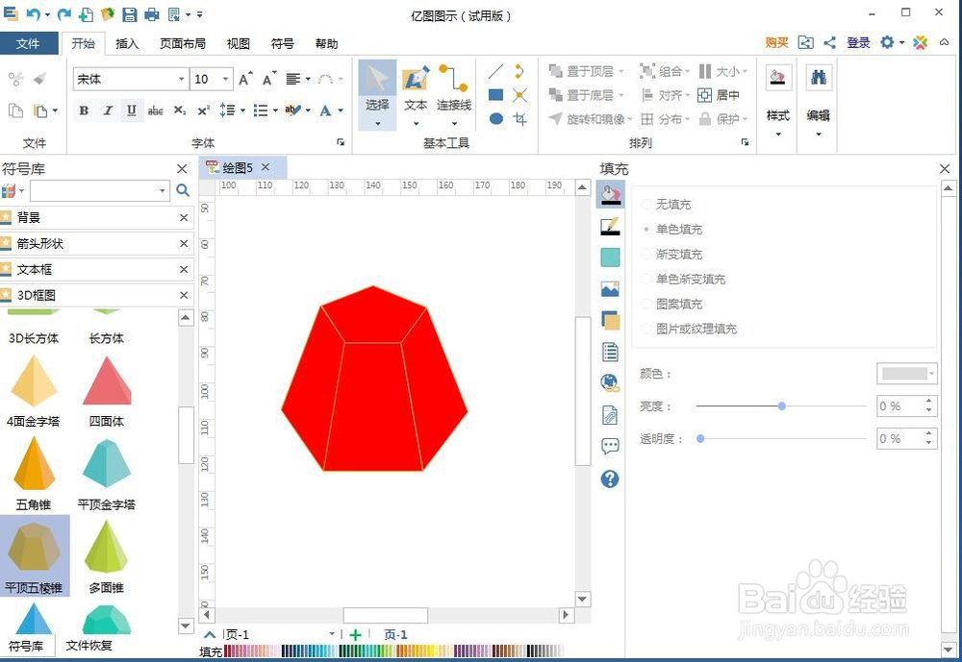Image resolution: width=962 pixels, height=662 pixels.
Task: Pick the line drawing tool
Action: [x=495, y=72]
